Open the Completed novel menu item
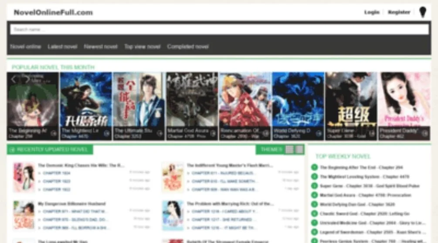The width and height of the screenshot is (438, 243). tap(188, 47)
